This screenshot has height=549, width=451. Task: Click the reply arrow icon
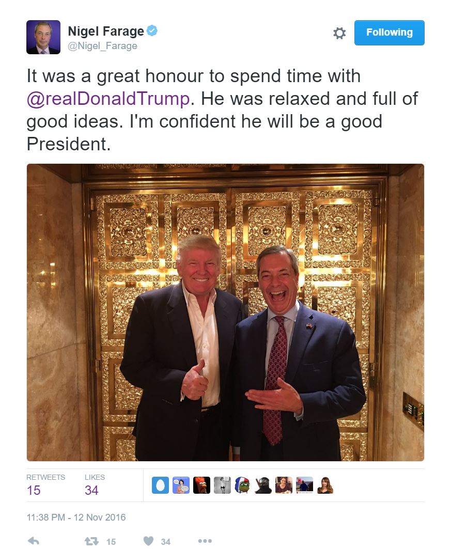tap(33, 541)
